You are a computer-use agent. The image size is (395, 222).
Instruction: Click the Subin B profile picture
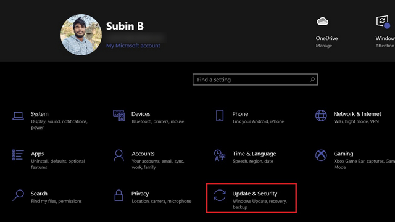click(x=81, y=35)
